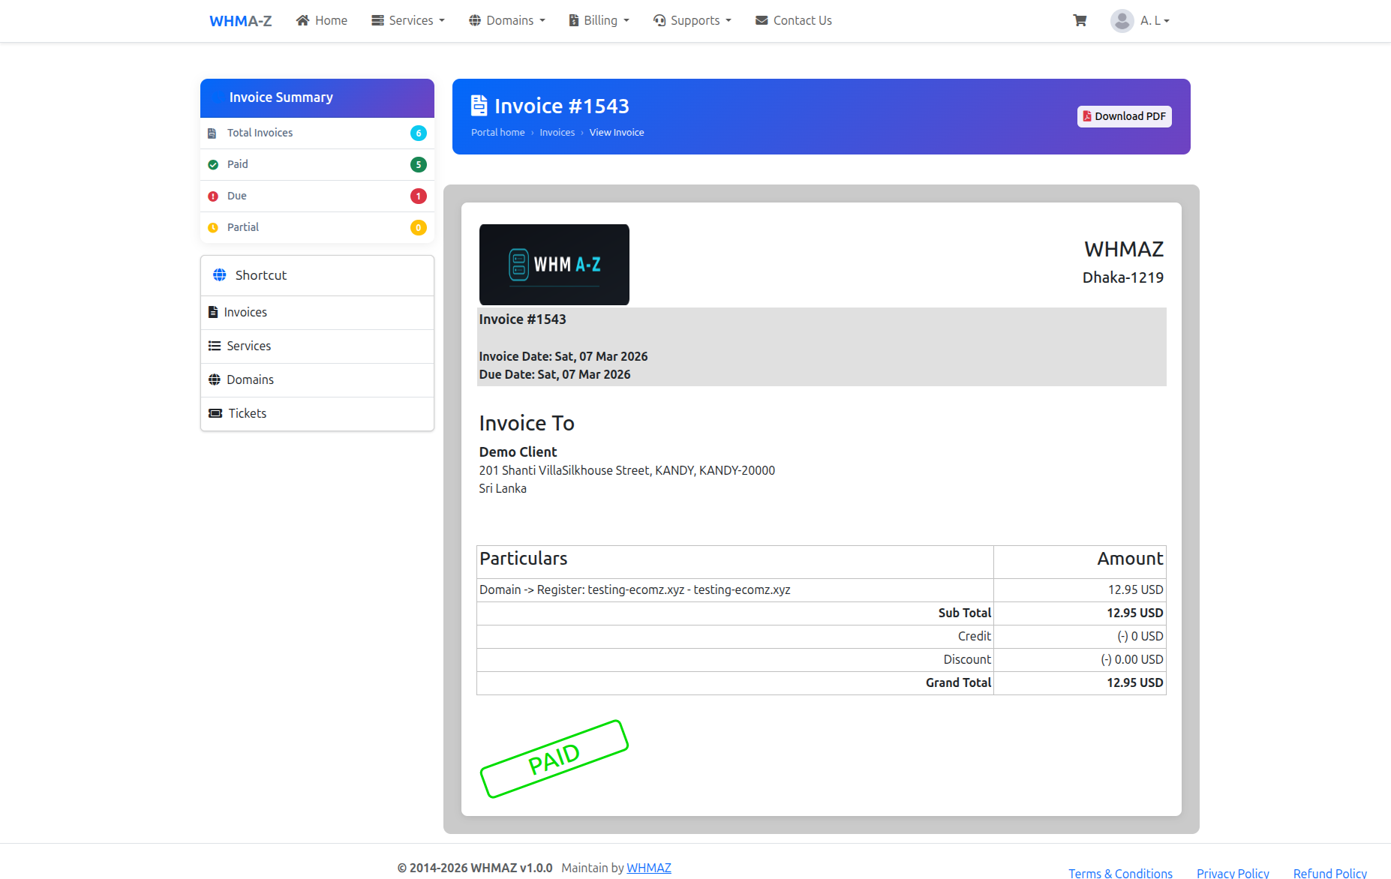Image resolution: width=1391 pixels, height=879 pixels.
Task: Click the Total Invoices counter badge
Action: click(x=418, y=133)
